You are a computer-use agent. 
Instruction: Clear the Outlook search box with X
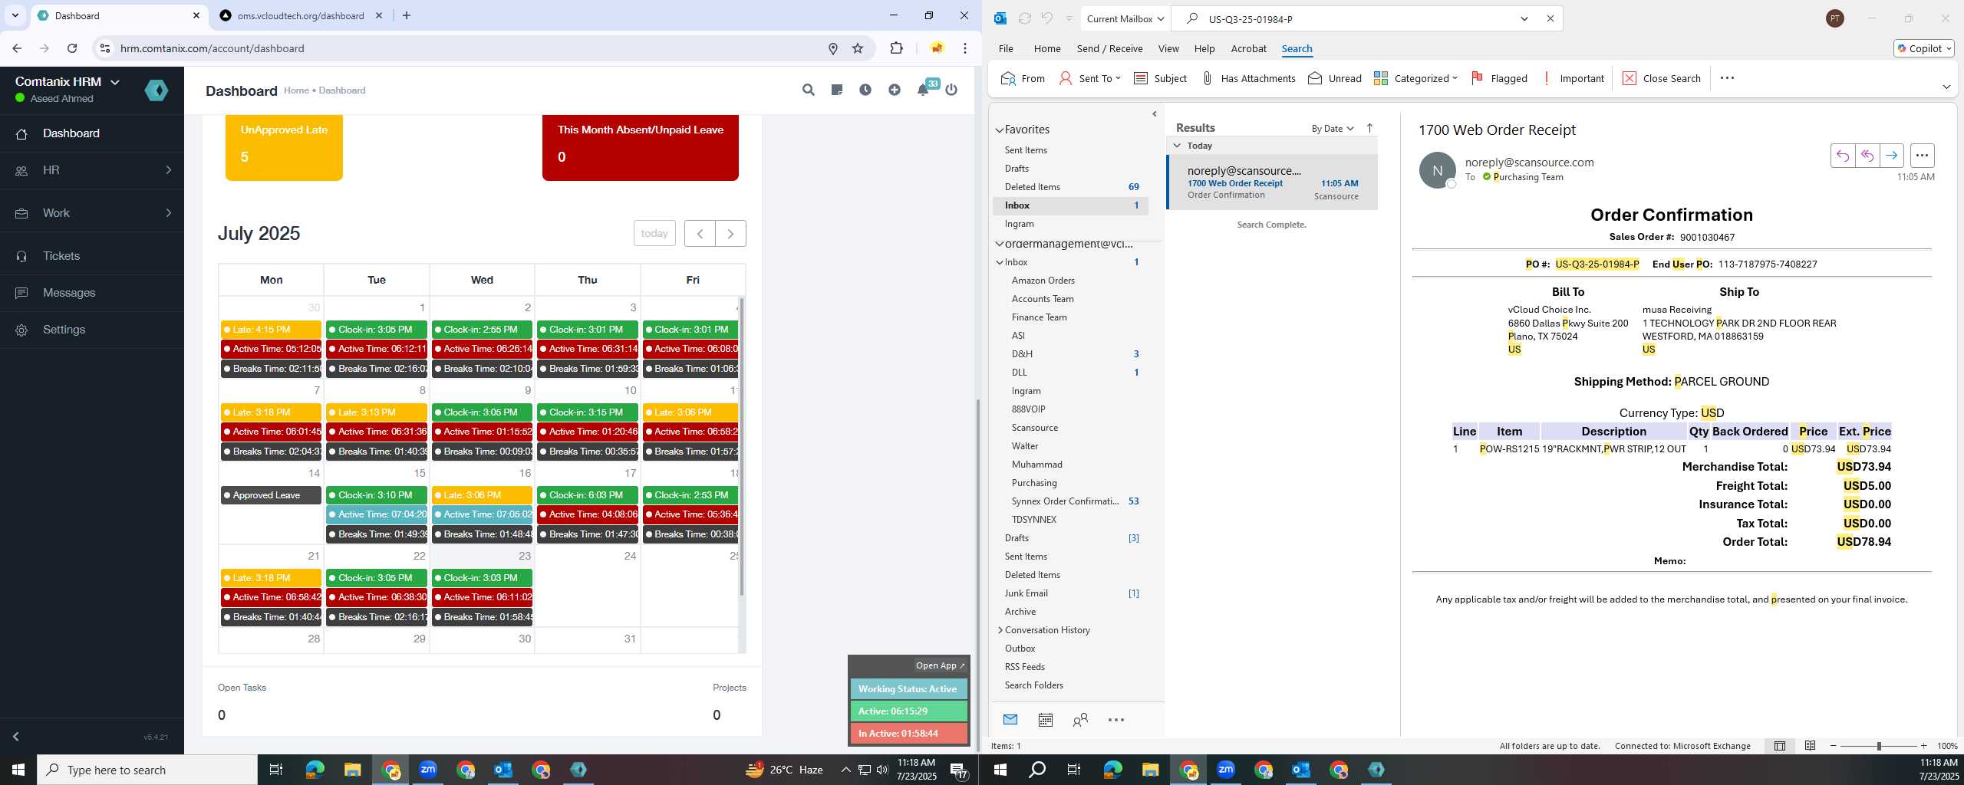(x=1550, y=18)
